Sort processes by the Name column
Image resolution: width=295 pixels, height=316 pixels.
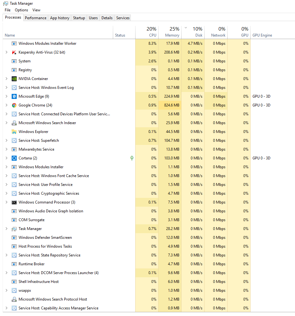tap(58, 32)
